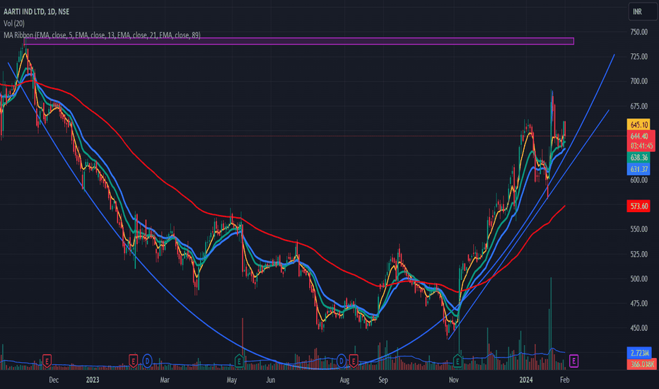This screenshot has height=389, width=659.
Task: Click the blue 631.37 EMA price label
Action: click(x=638, y=169)
